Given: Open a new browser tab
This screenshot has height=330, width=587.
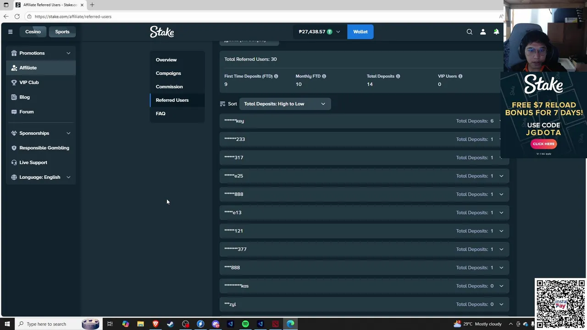Looking at the screenshot, I should [x=92, y=5].
